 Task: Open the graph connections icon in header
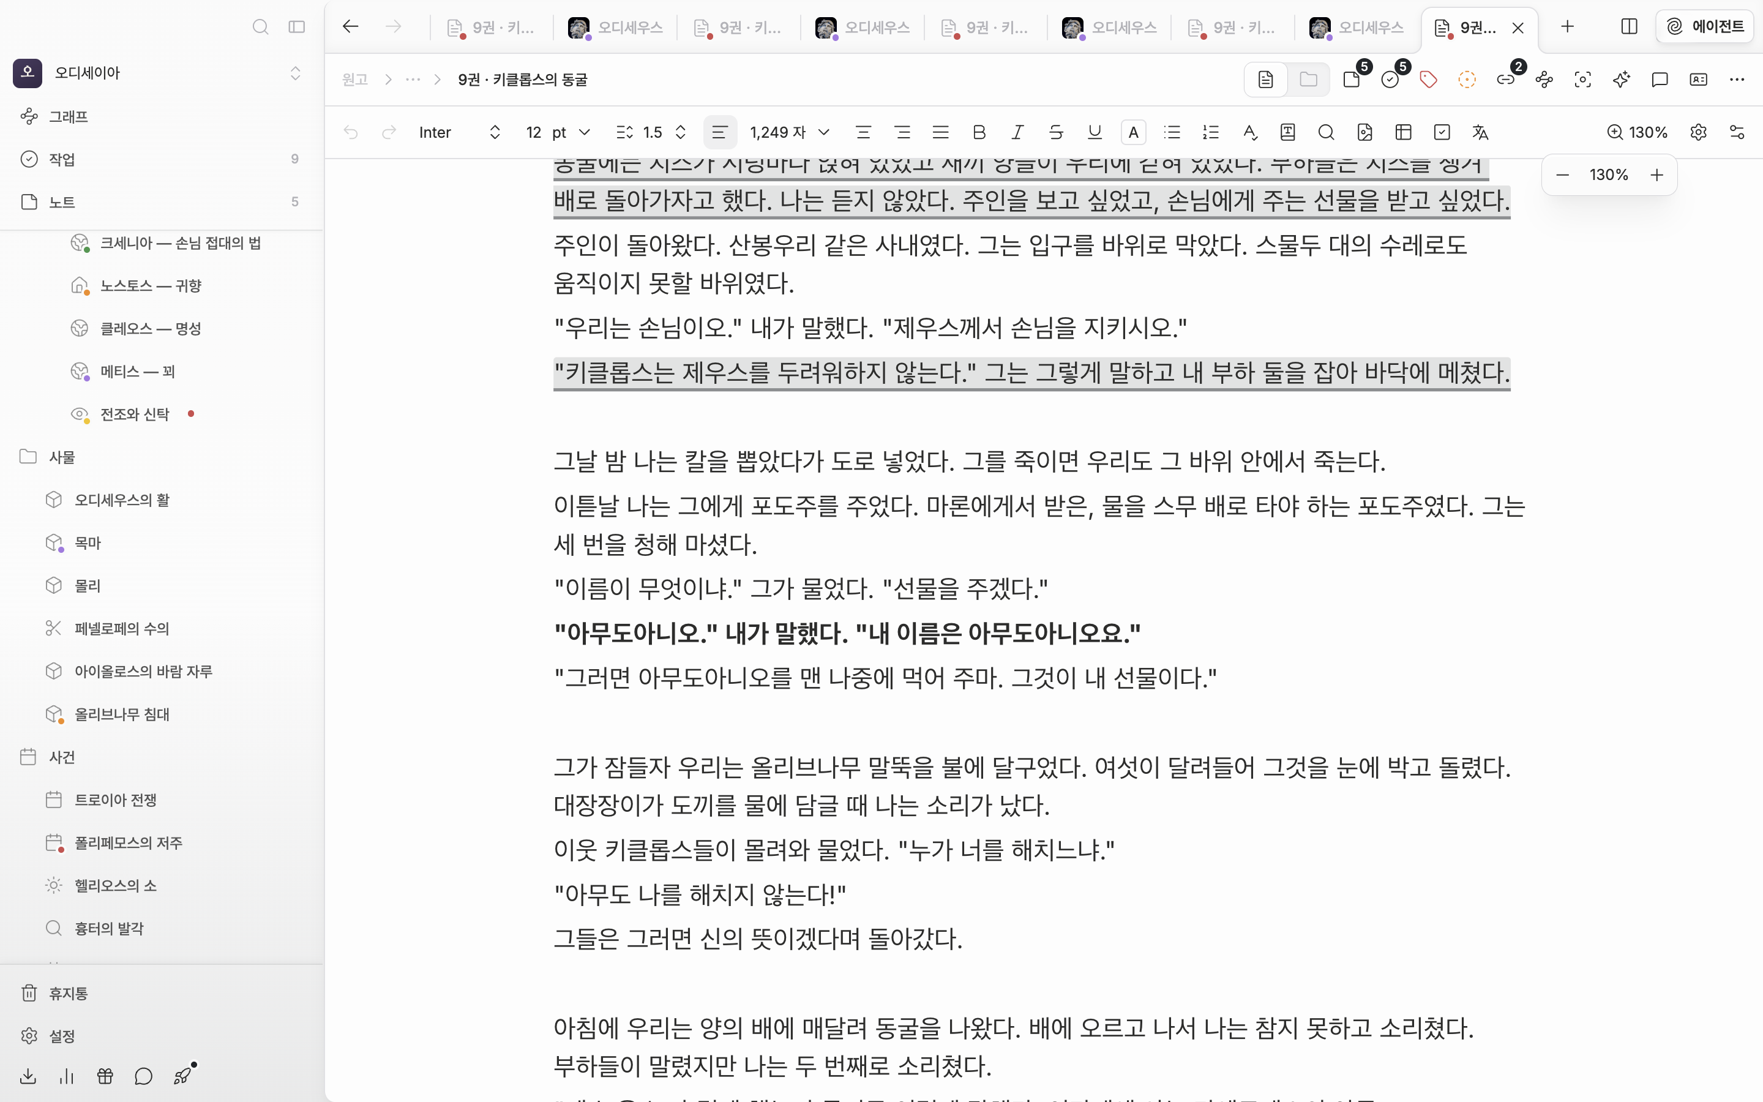pos(1544,80)
